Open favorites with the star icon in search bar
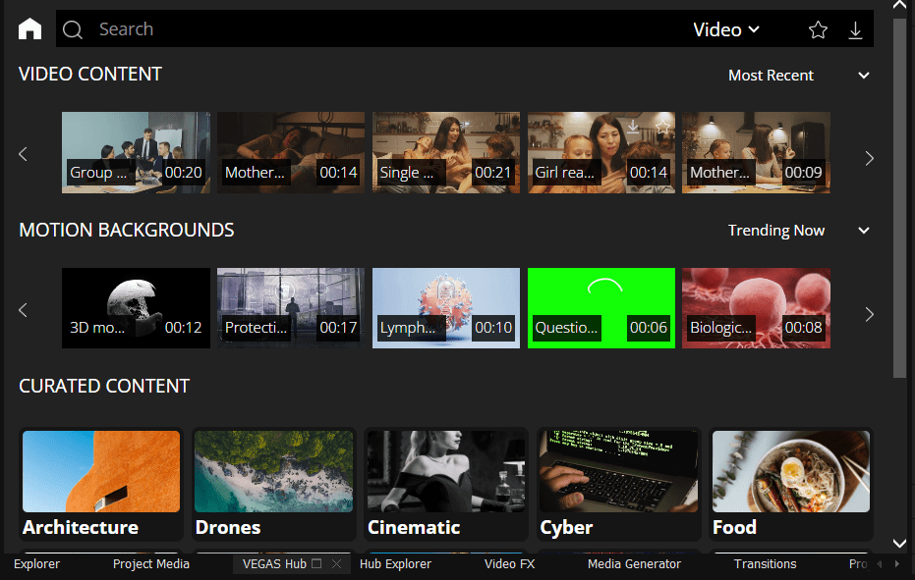915x580 pixels. click(x=818, y=29)
